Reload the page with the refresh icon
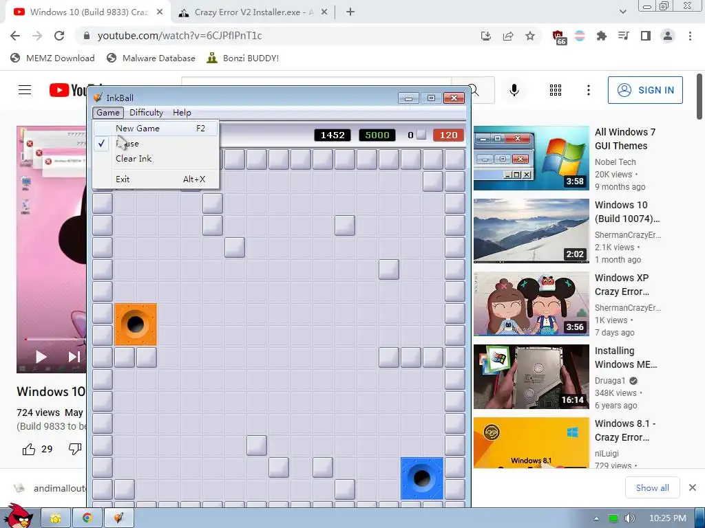Screen dimensions: 705x528 (59, 36)
